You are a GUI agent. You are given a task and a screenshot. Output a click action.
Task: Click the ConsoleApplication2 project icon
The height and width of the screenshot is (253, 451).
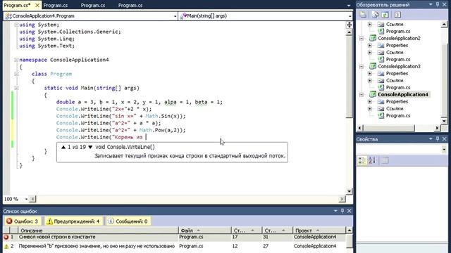[373, 38]
